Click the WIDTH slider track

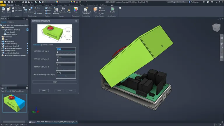click(66, 52)
